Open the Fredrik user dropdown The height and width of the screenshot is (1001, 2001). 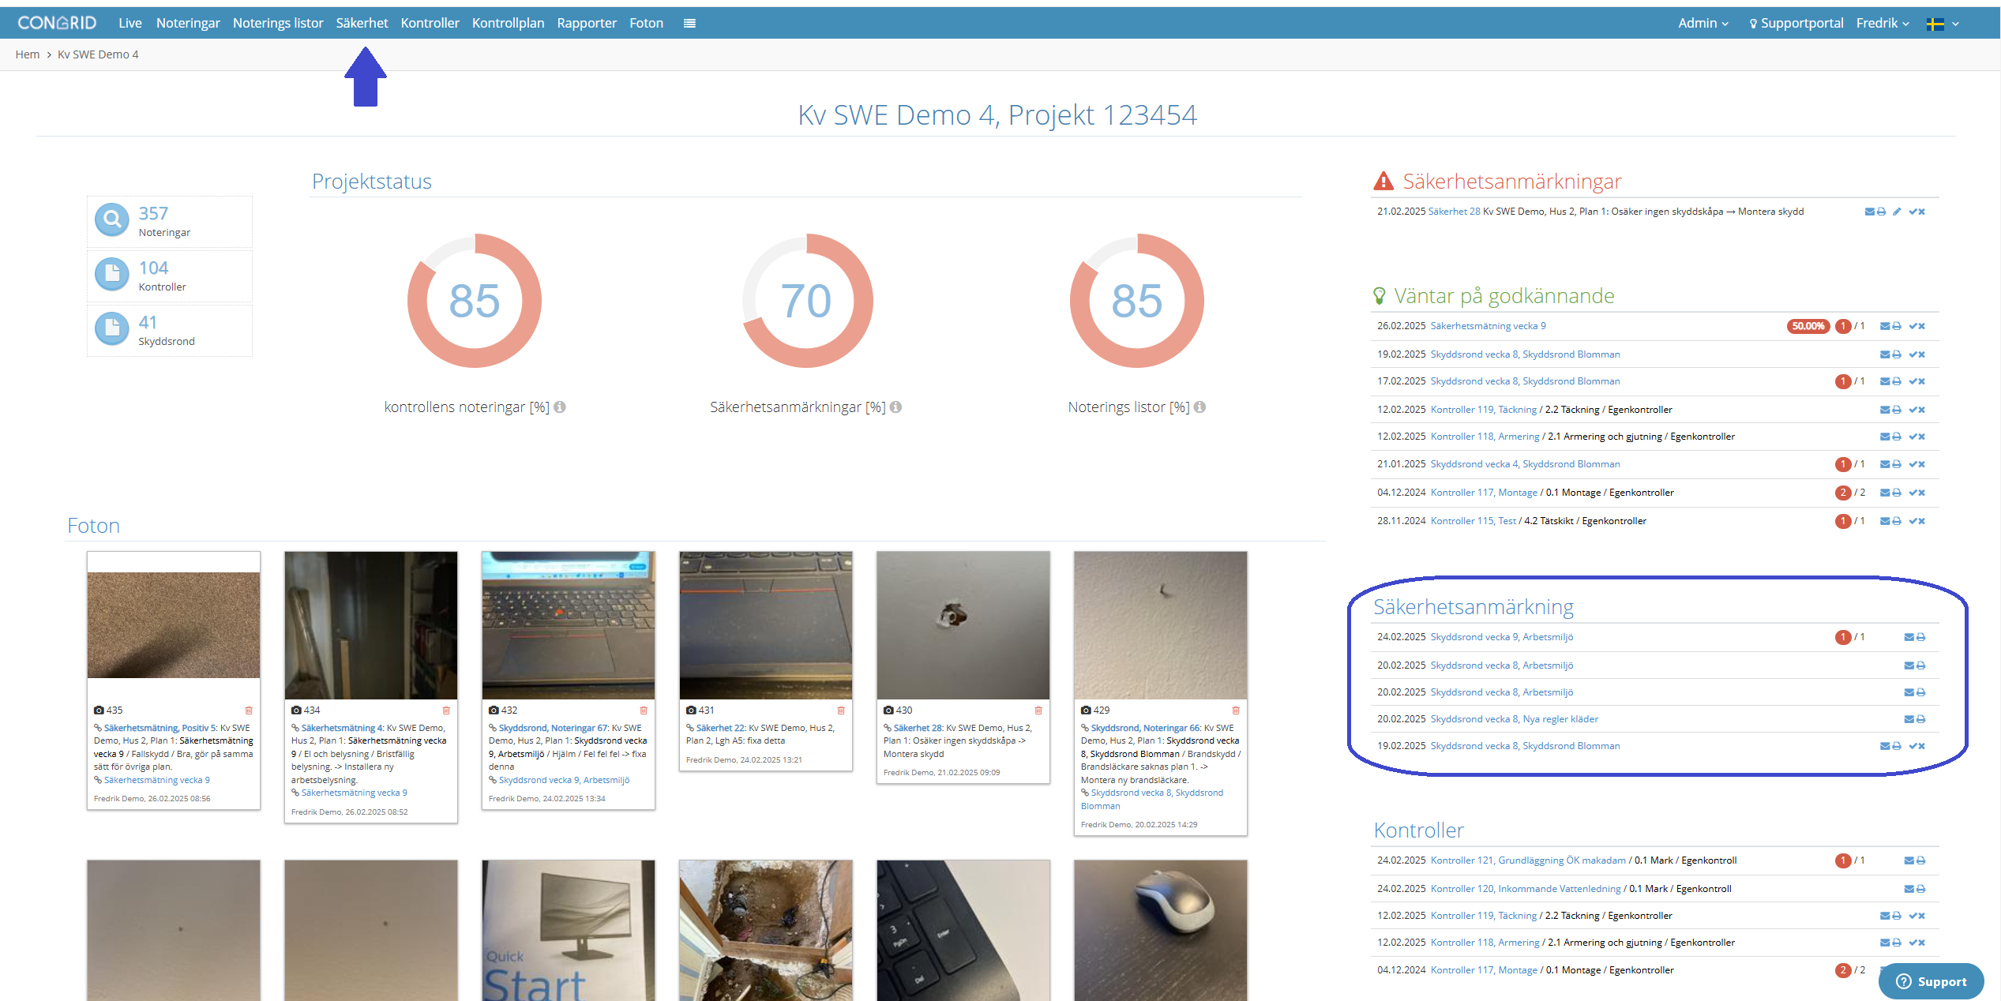tap(1883, 24)
